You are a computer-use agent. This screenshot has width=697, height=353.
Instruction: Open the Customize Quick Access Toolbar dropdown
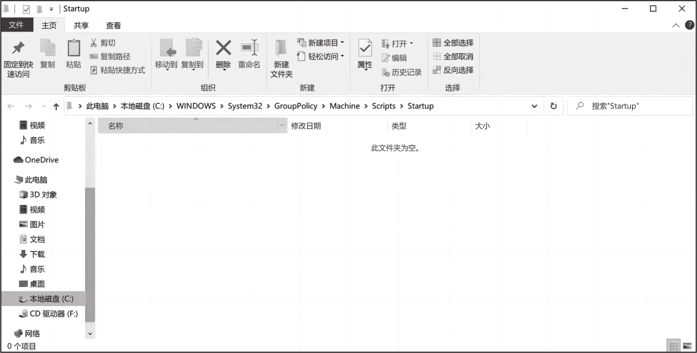51,9
